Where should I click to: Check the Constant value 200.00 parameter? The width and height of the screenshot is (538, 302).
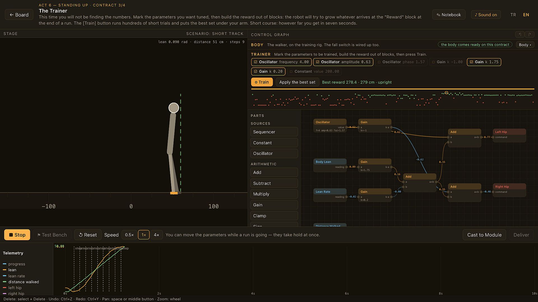[x=314, y=72]
